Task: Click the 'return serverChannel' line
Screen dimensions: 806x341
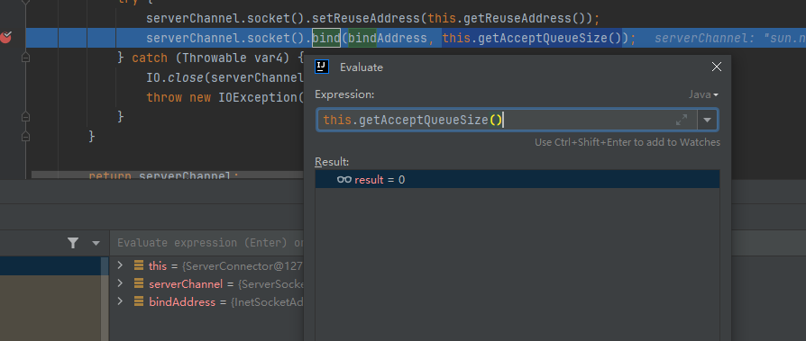Action: (x=164, y=175)
